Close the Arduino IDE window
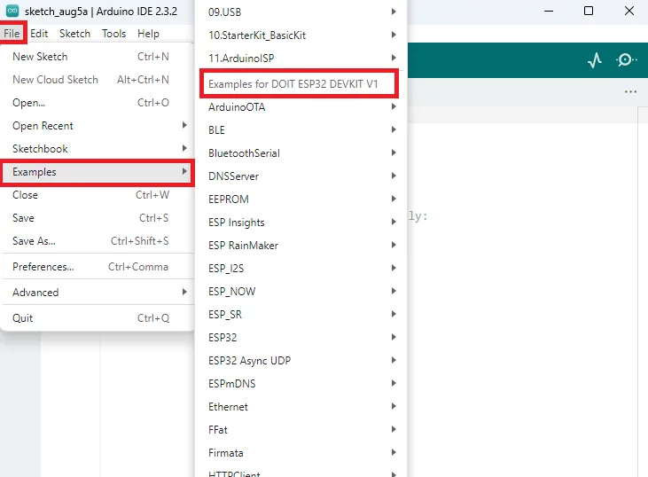Screen dimensions: 648x477 pyautogui.click(x=629, y=12)
